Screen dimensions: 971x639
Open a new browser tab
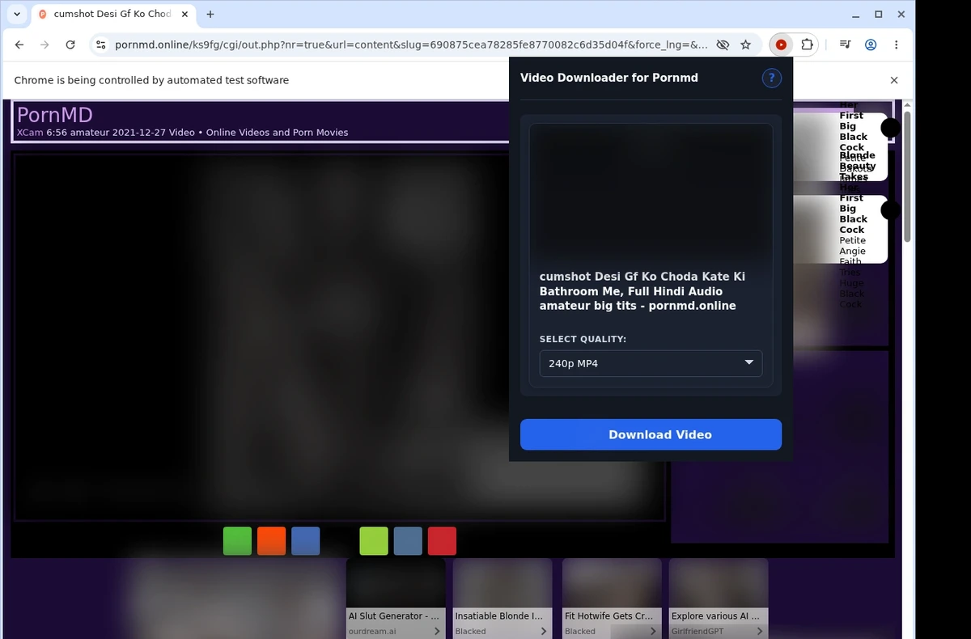point(210,14)
